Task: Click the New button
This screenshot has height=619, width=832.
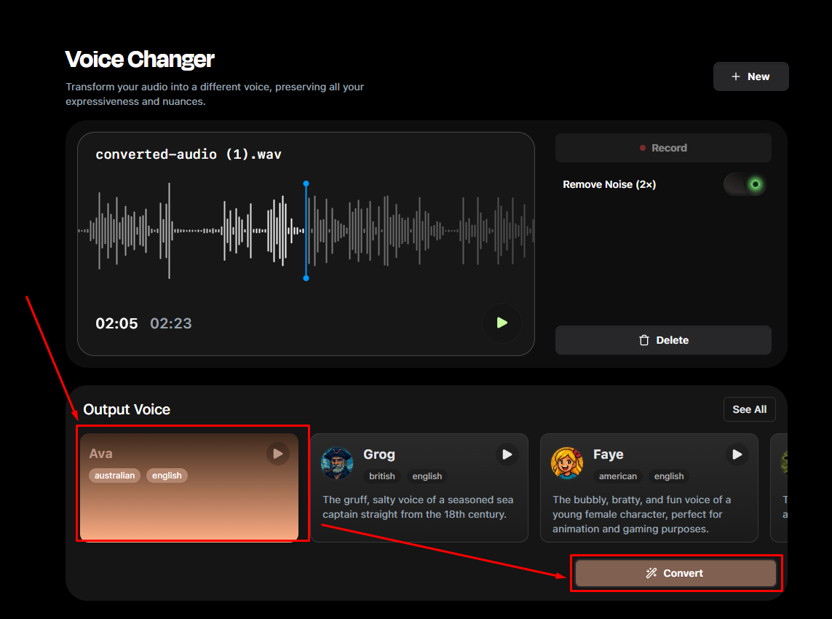Action: tap(750, 76)
